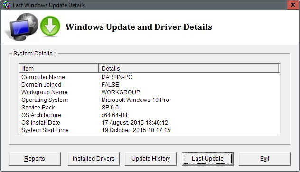Click the Windows Update and Driver Details heading
This screenshot has width=300, height=172.
tap(139, 27)
